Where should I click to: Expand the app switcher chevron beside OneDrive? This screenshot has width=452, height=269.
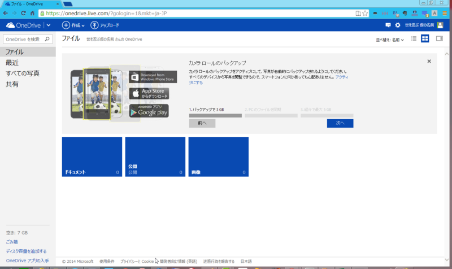[49, 25]
